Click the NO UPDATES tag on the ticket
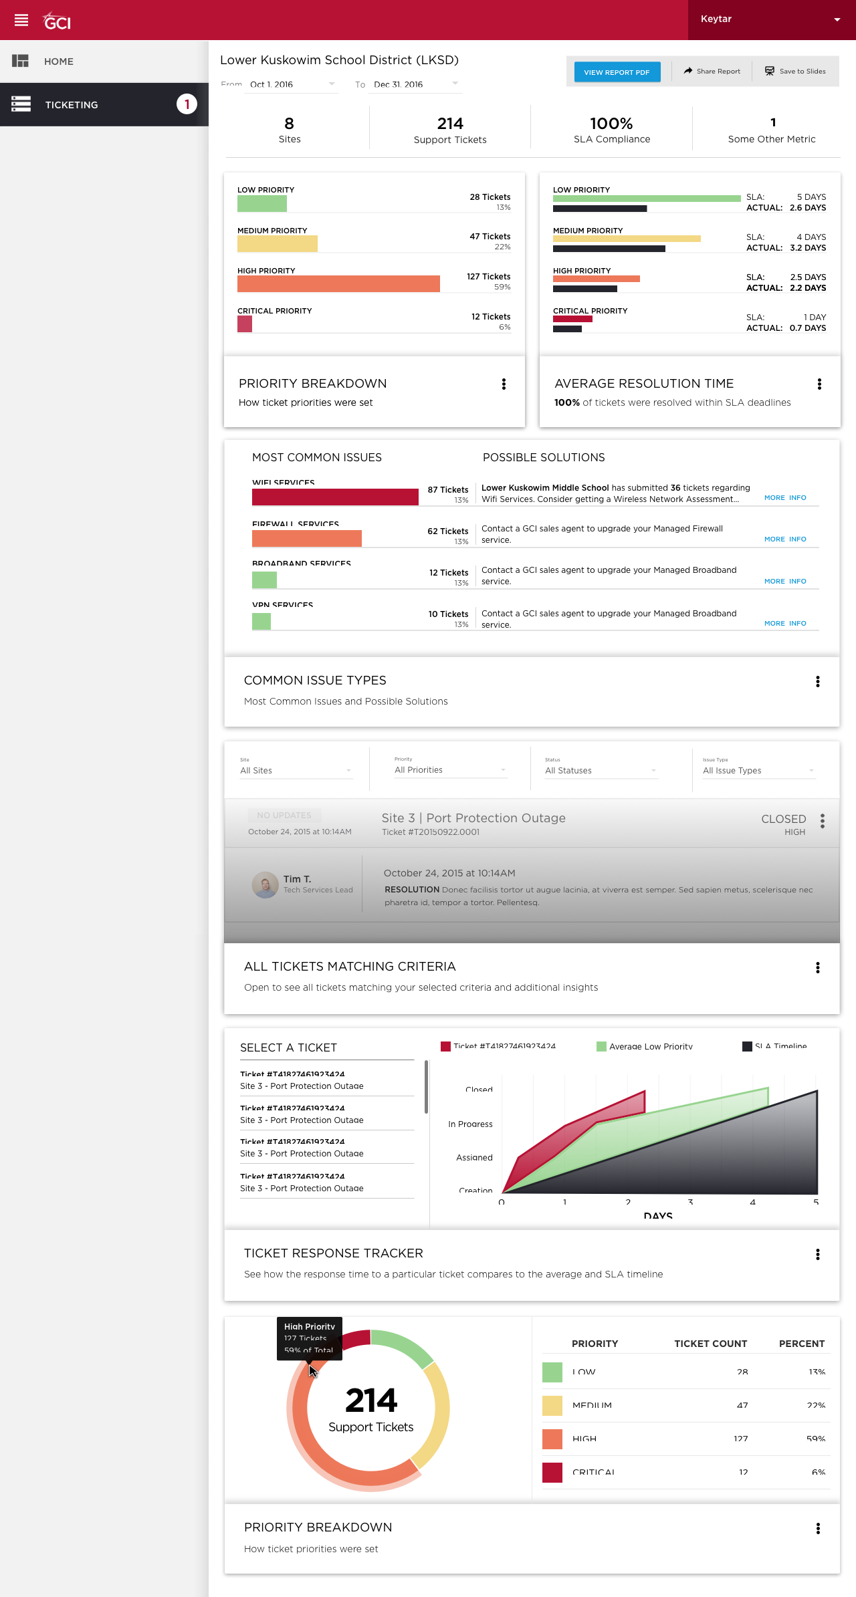Screen dimensions: 856x1597 pyautogui.click(x=284, y=815)
